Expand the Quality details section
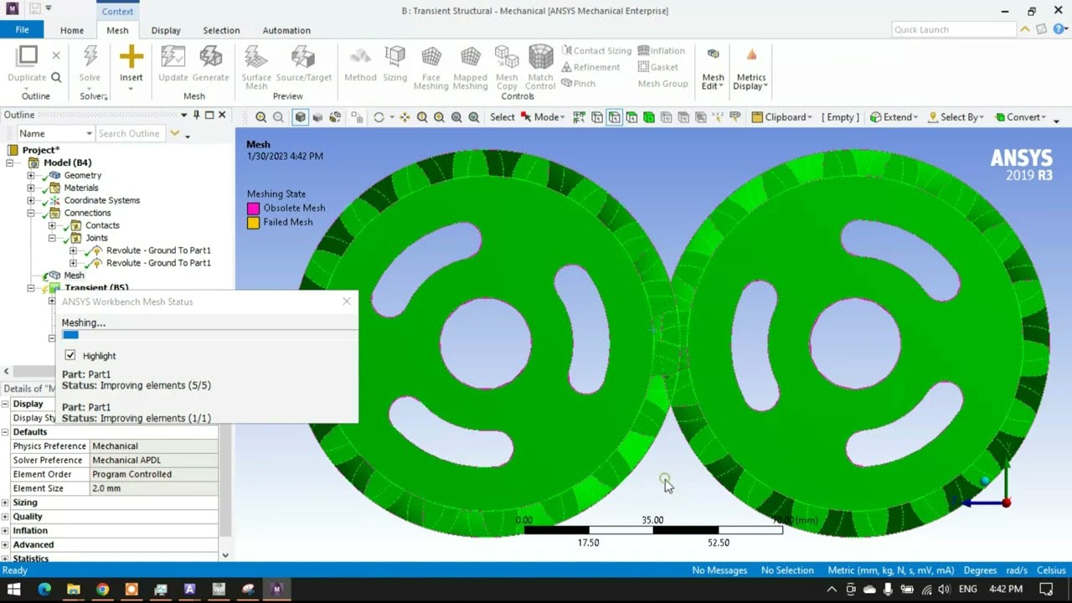 (5, 516)
